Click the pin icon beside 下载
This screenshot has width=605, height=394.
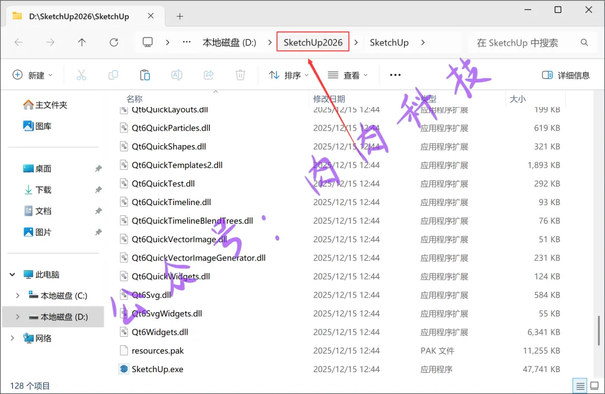99,190
